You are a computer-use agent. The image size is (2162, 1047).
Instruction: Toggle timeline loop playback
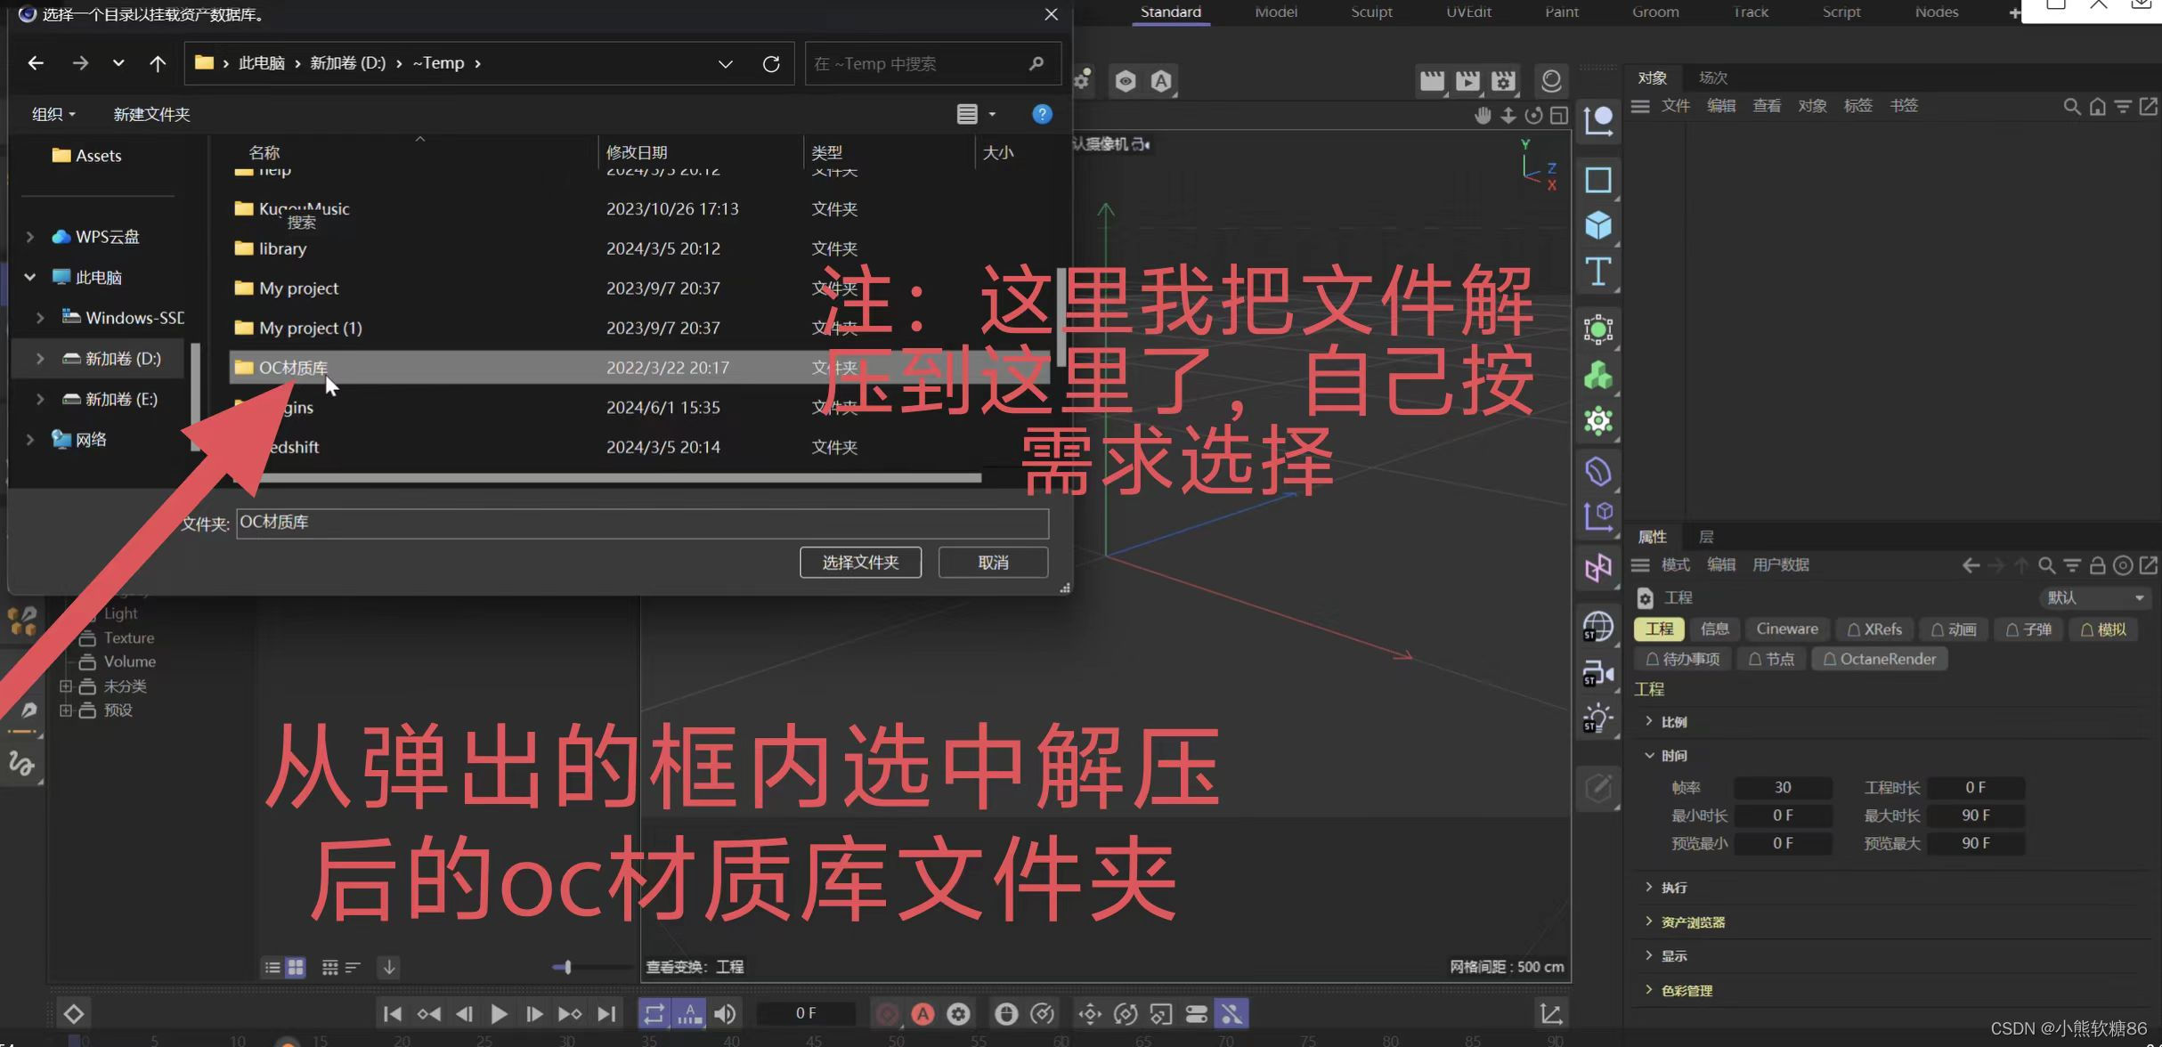point(654,1013)
